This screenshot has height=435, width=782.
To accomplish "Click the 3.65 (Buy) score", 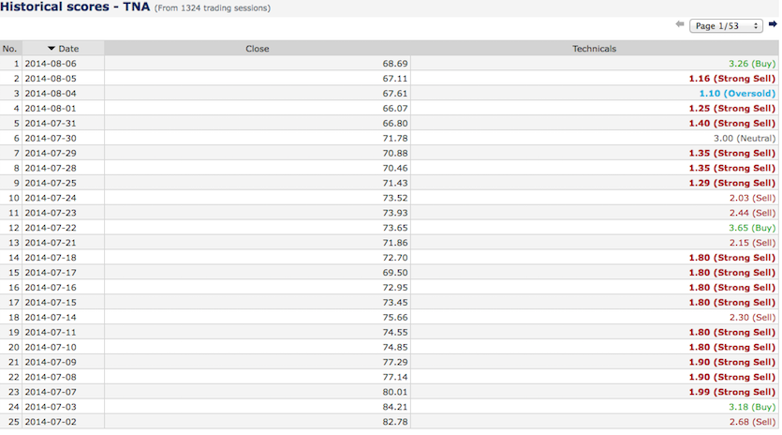I will (x=752, y=228).
